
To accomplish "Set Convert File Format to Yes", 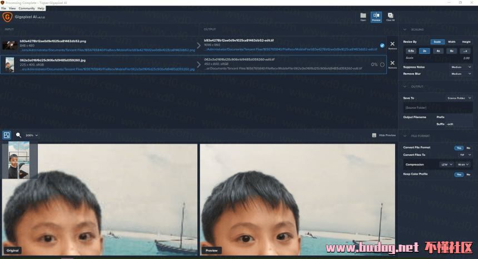I will [459, 148].
